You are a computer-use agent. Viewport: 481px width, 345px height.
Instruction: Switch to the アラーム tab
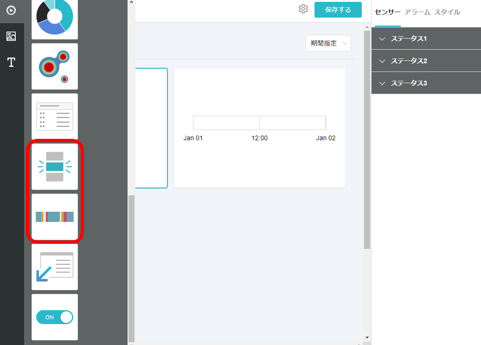(x=417, y=12)
